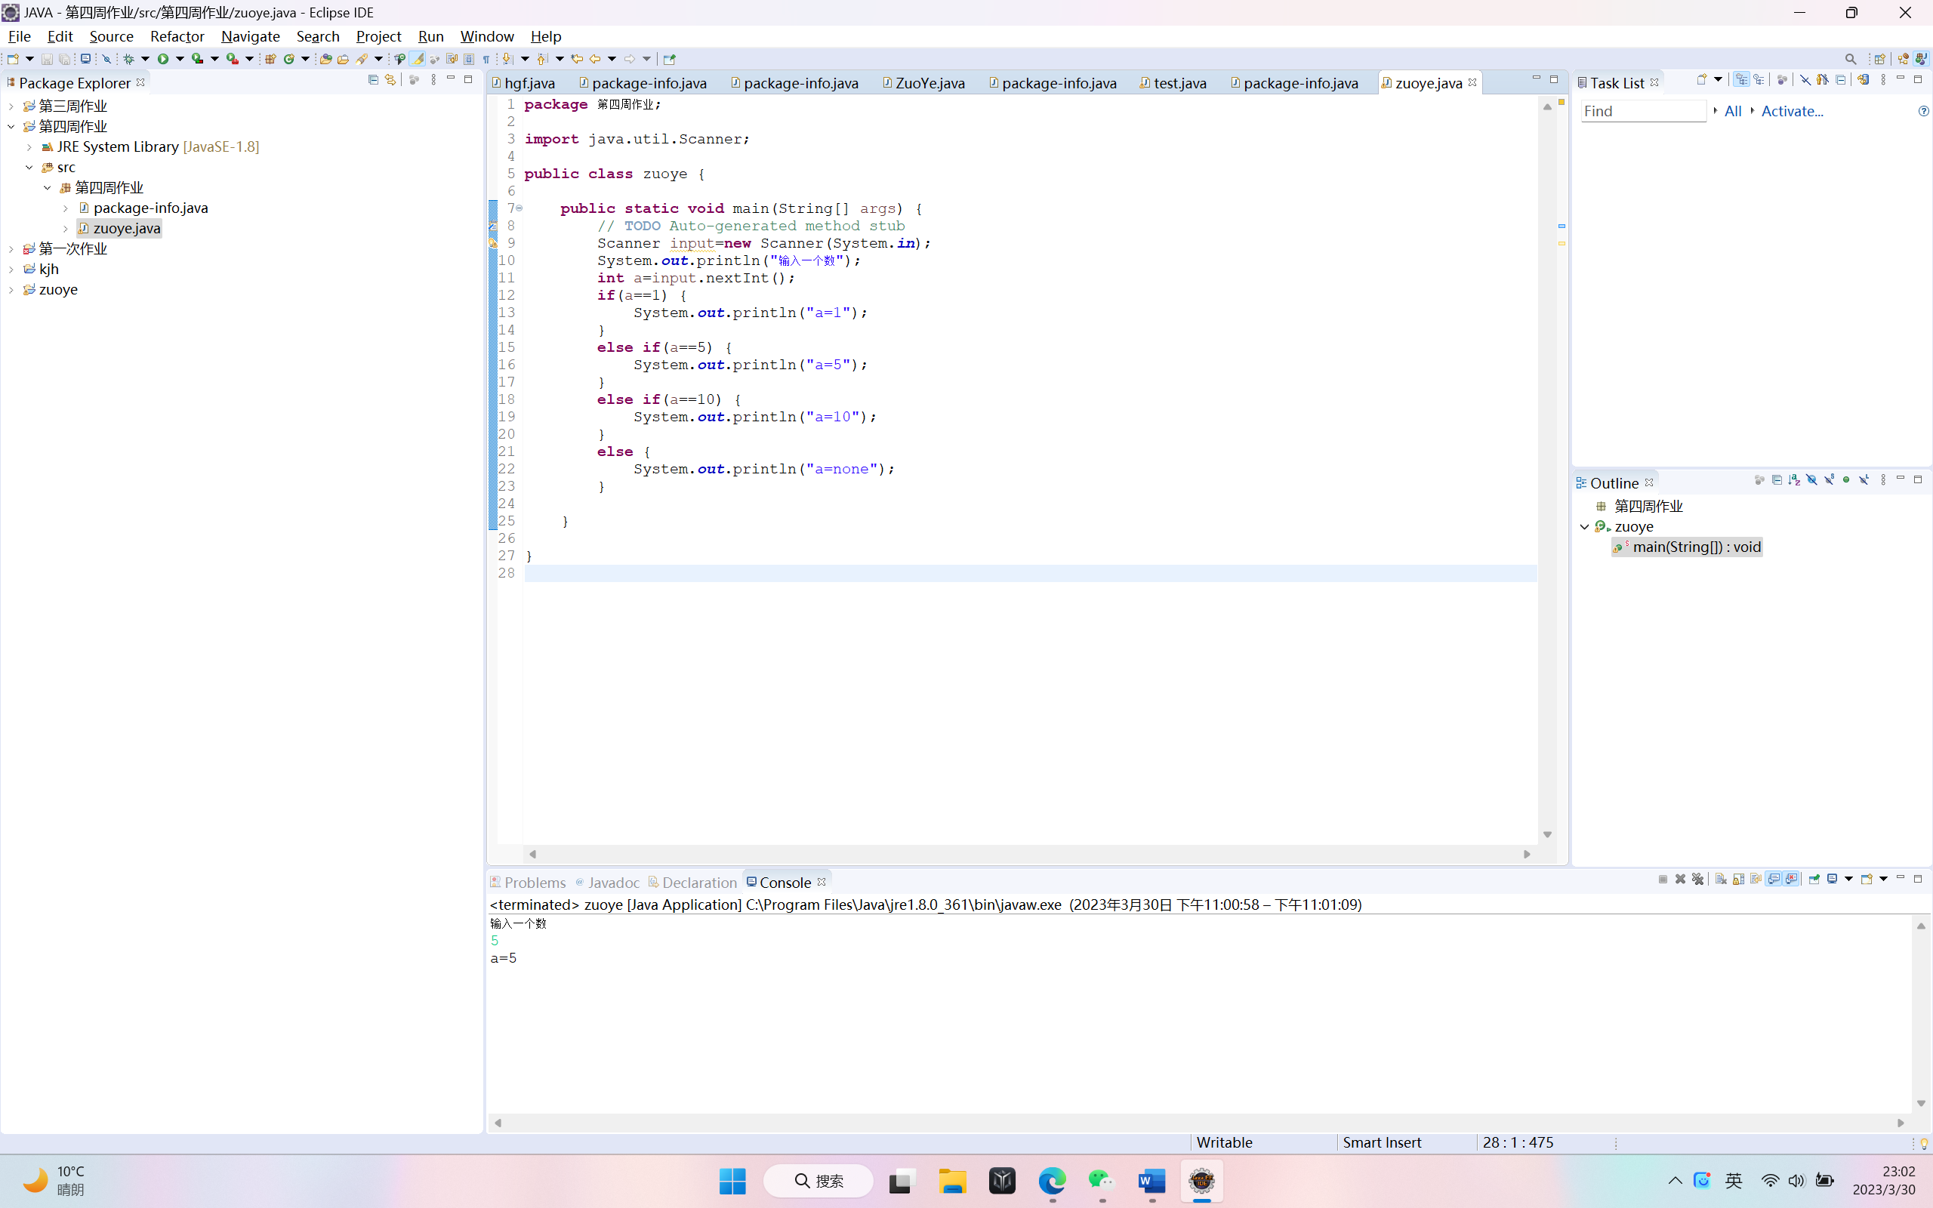Click the New Java Class icon
The width and height of the screenshot is (1933, 1208).
289,59
